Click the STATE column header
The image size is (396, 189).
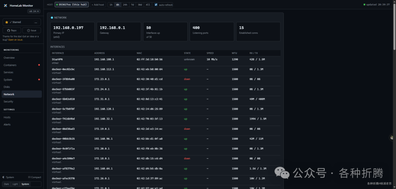coord(187,53)
